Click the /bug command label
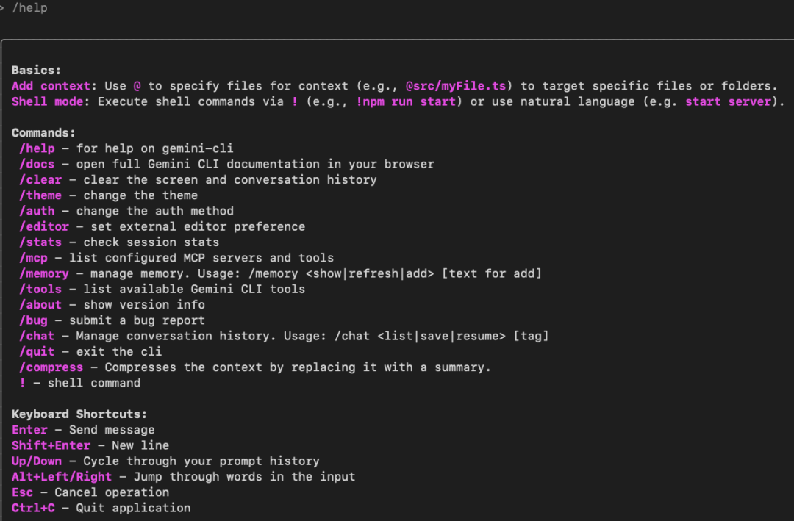The width and height of the screenshot is (794, 521). [x=33, y=320]
